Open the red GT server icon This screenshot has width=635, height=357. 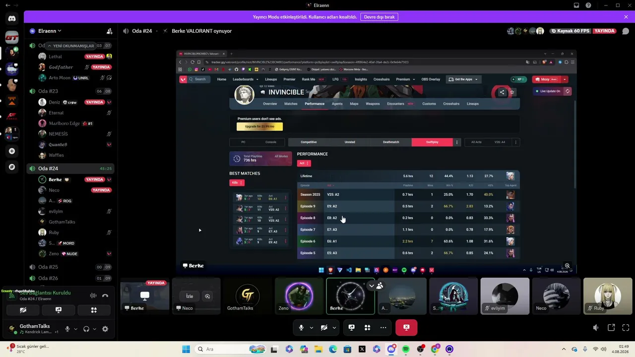(12, 37)
